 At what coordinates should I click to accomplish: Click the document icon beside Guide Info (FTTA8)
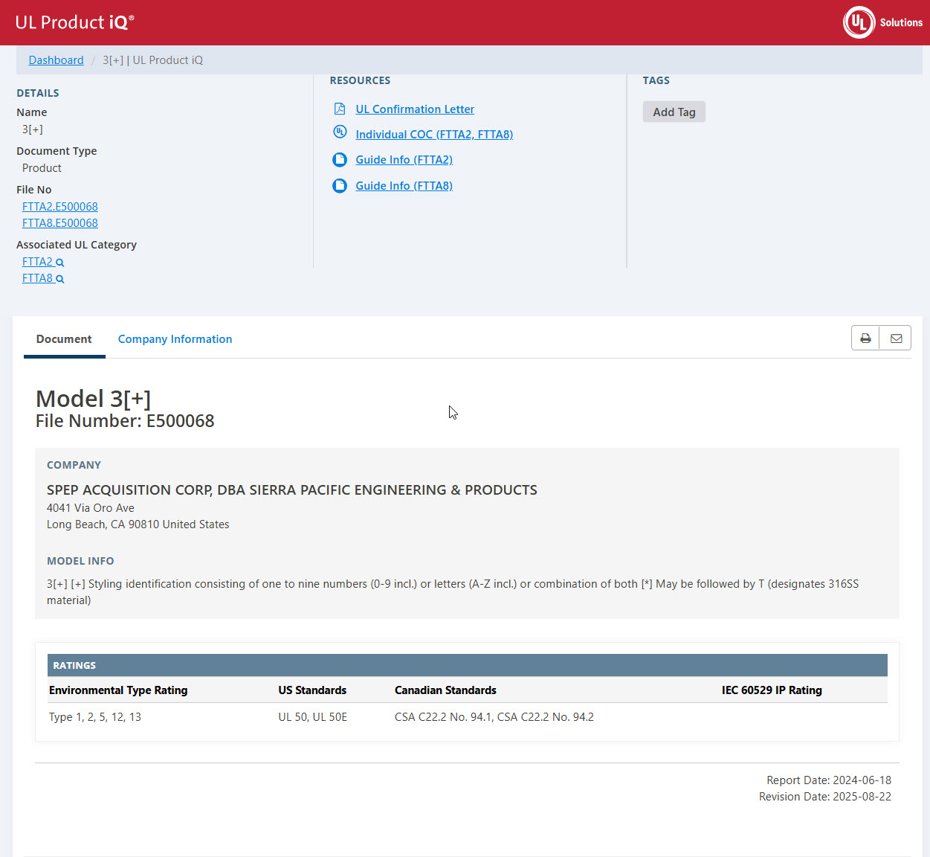pos(340,186)
